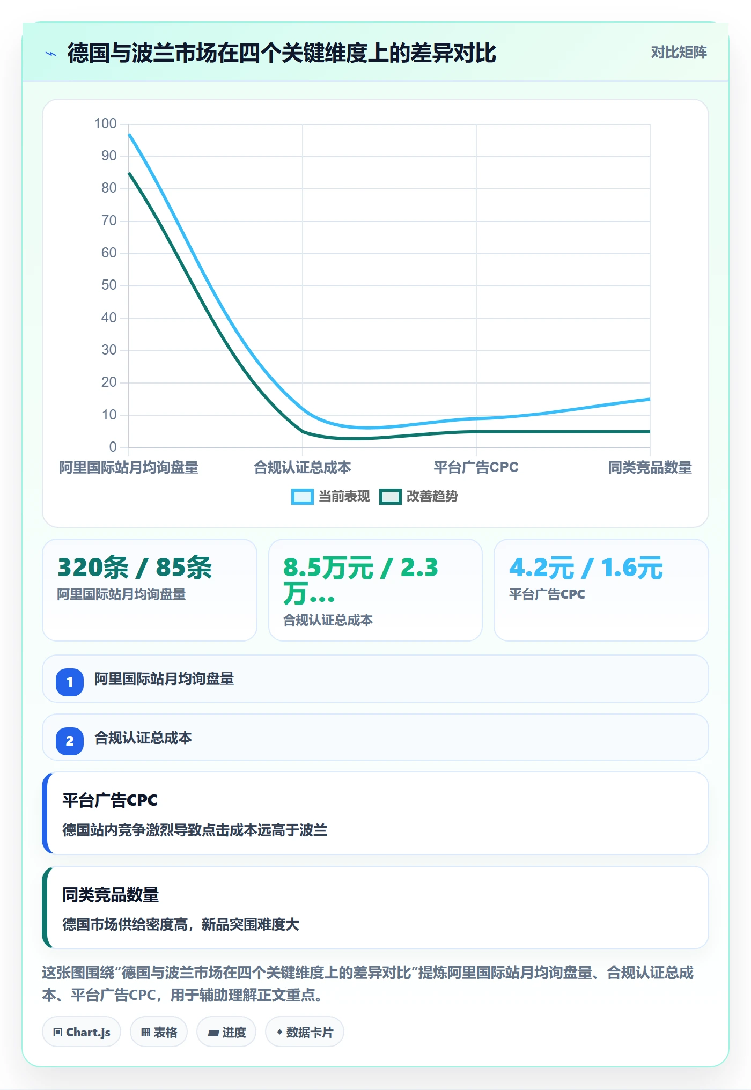Screen dimensions: 751x1090
Task: Click the 进度 tag chip
Action: 226,1032
